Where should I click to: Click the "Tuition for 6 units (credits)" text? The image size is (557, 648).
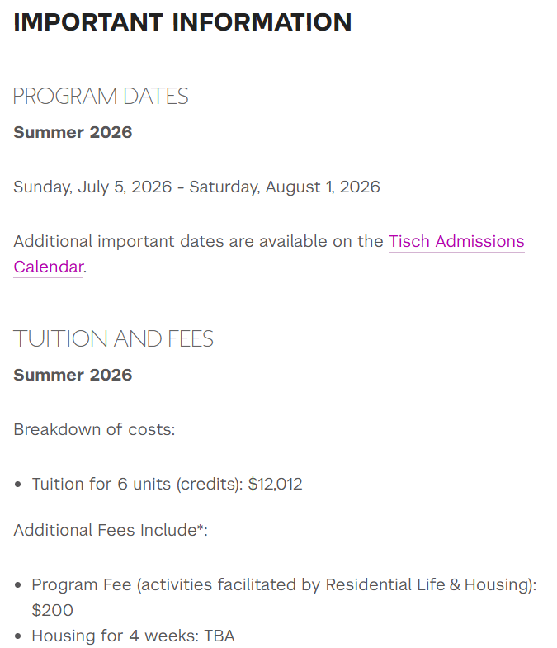(x=137, y=485)
